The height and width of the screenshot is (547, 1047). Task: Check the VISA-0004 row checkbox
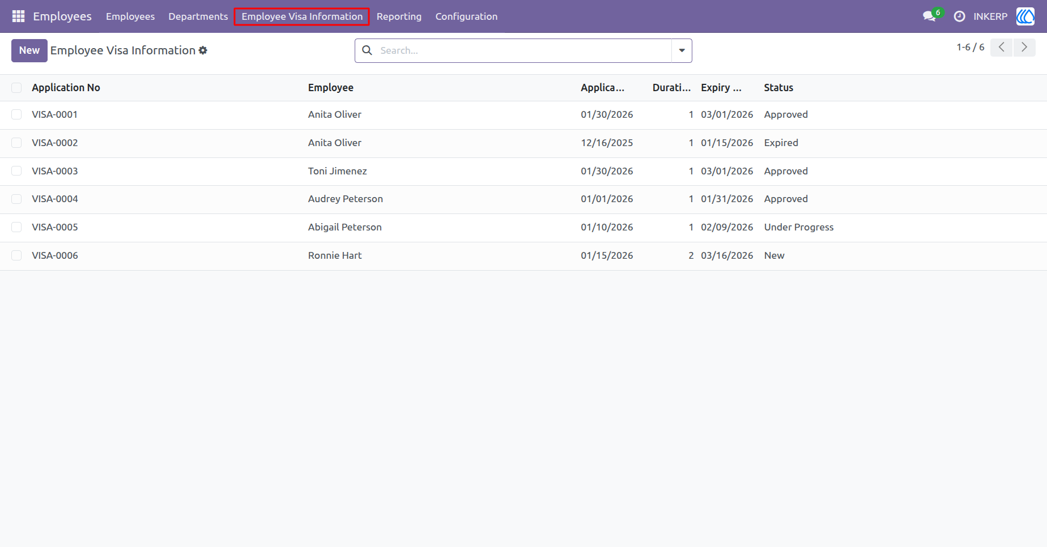pos(16,199)
